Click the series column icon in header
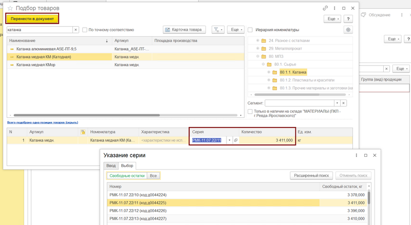411x225 pixels. point(83,132)
